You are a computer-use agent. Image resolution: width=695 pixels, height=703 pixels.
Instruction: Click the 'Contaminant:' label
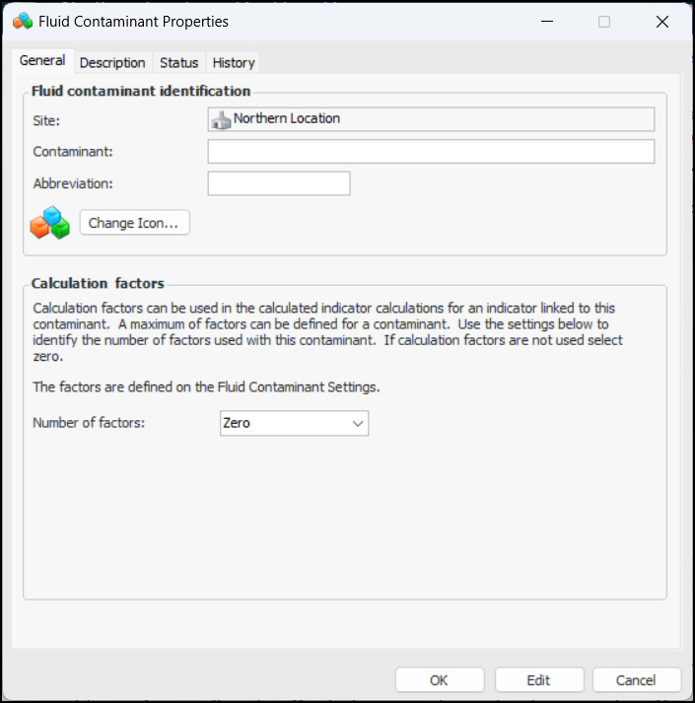(x=73, y=152)
